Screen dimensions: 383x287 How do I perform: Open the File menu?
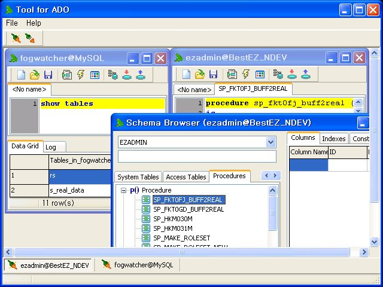click(x=12, y=23)
